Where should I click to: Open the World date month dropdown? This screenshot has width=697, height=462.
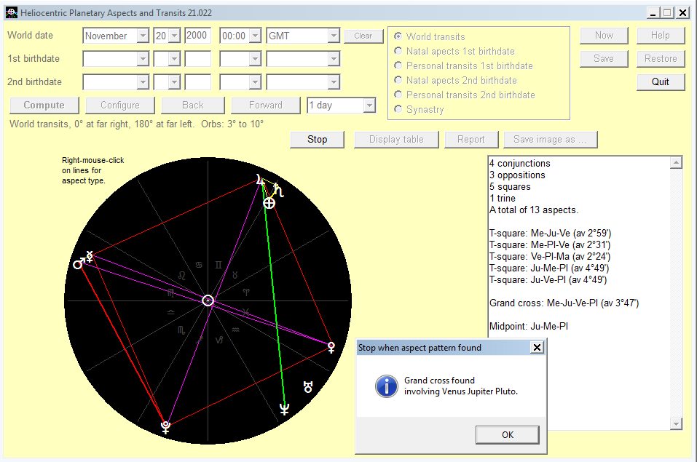click(x=143, y=36)
